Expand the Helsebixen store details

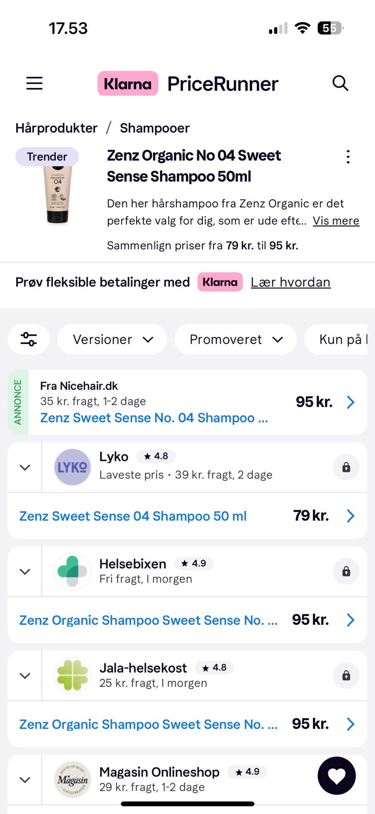pos(24,572)
